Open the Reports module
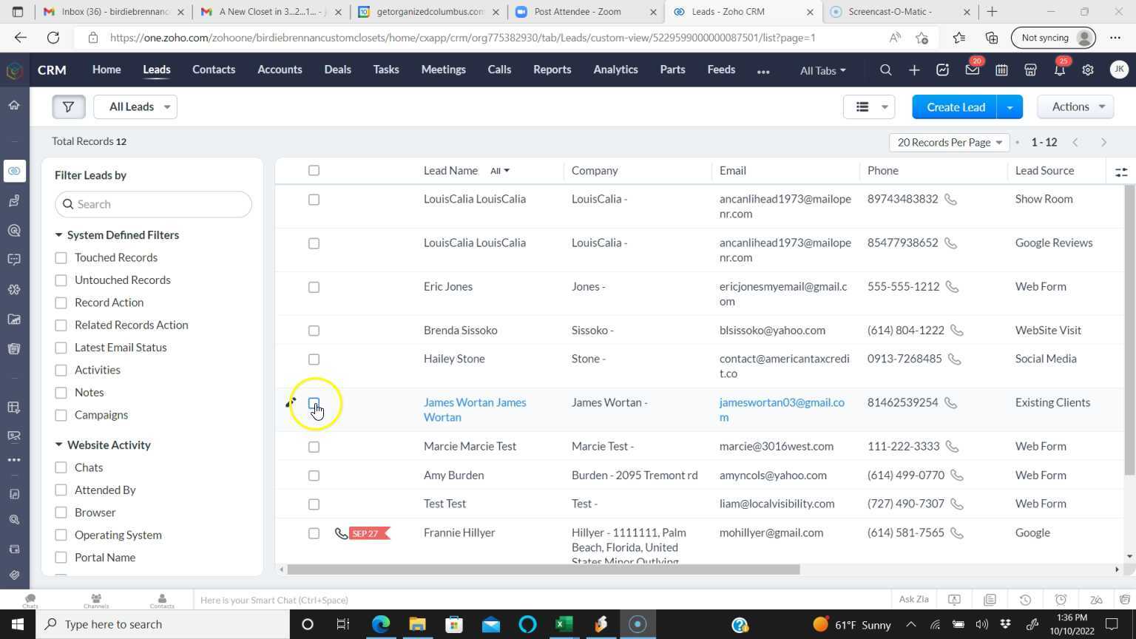The height and width of the screenshot is (639, 1136). tap(552, 70)
